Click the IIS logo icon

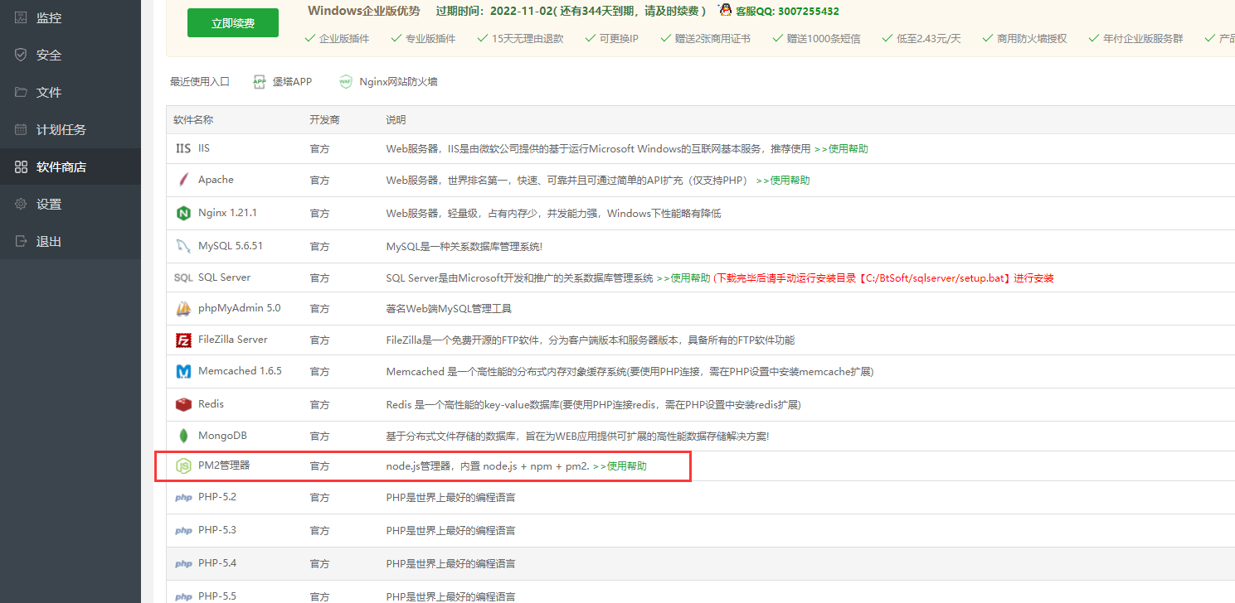click(183, 149)
